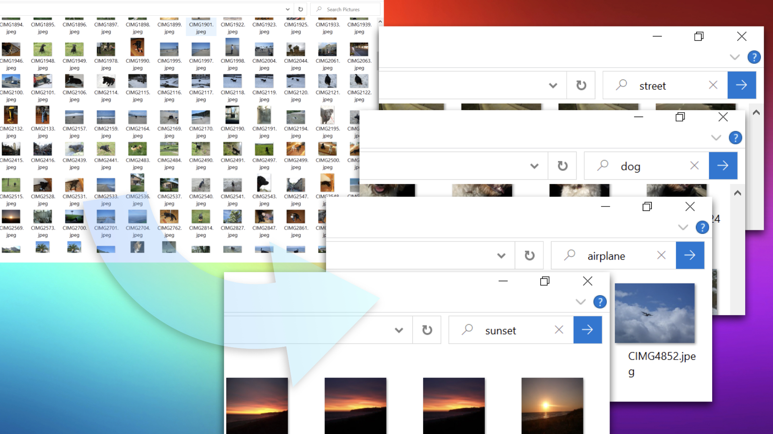Open help in the sunset search window
Screen dimensions: 773x434
click(x=599, y=302)
